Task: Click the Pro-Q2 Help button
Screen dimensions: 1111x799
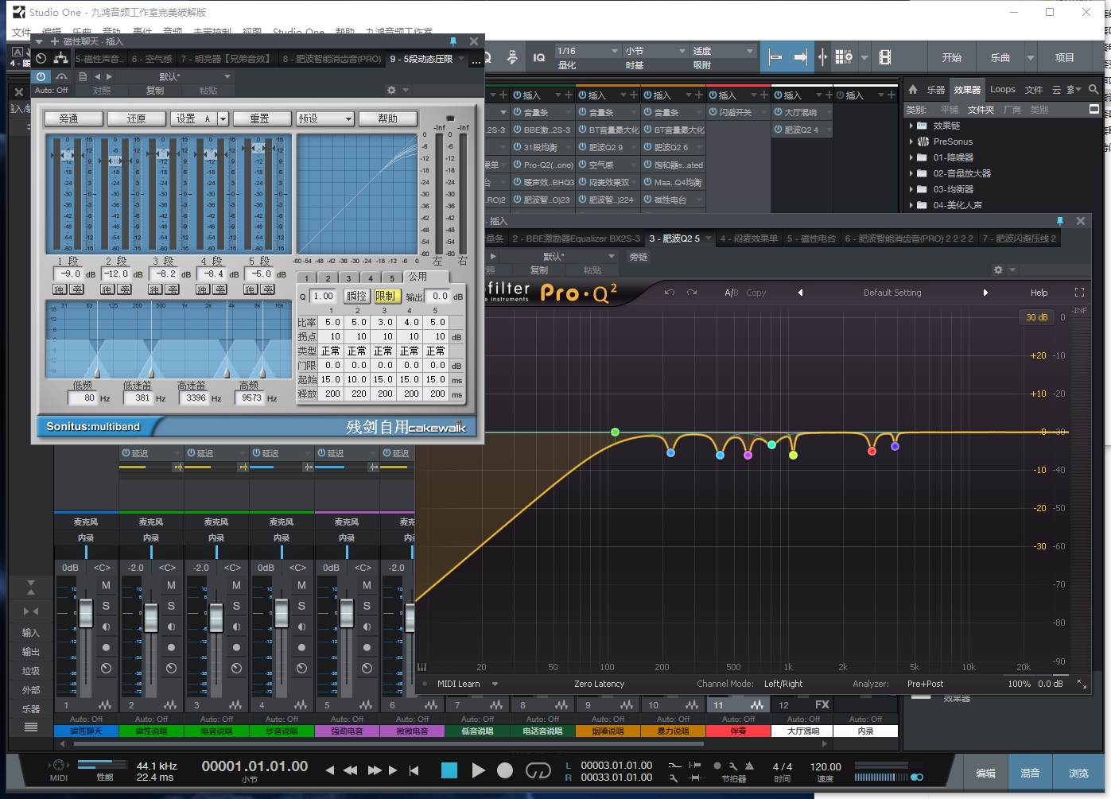Action: [1039, 293]
